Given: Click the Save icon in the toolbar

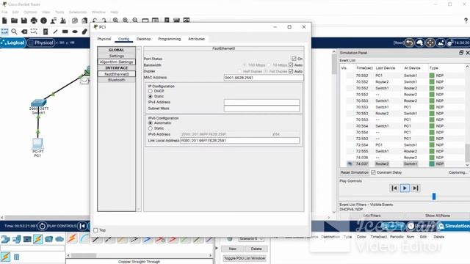Looking at the screenshot, I should [24, 21].
